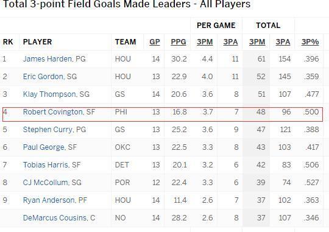Open Paul George player page
Screen dimensions: 329x232
(43, 147)
